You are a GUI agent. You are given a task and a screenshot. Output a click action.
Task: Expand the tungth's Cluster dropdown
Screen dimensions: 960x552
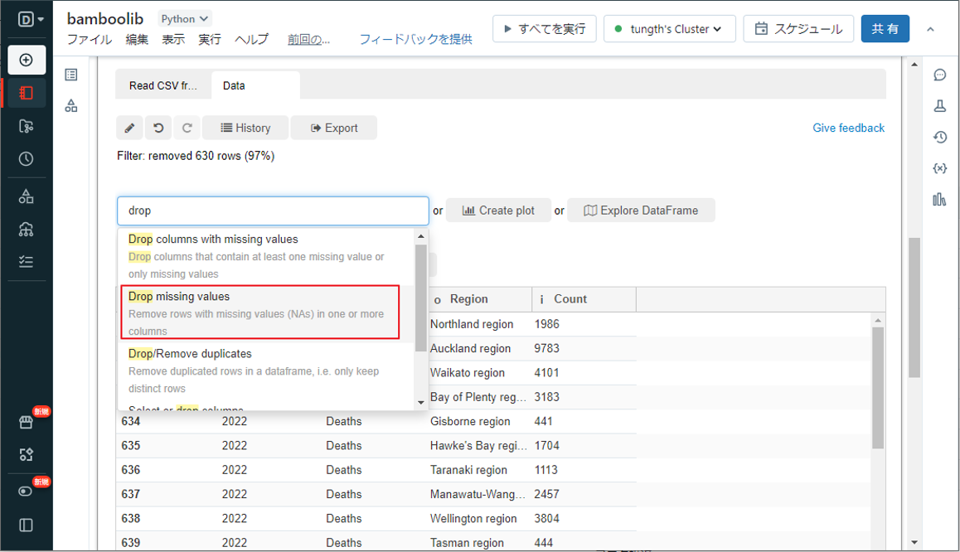coord(668,29)
